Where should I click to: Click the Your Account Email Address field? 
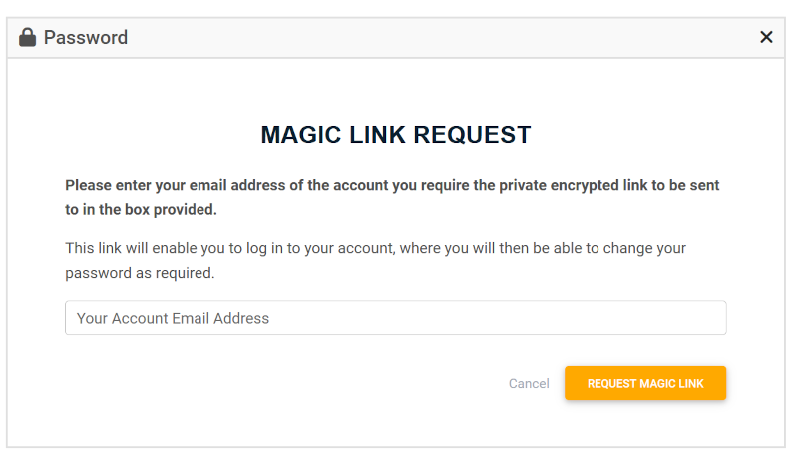click(x=395, y=318)
